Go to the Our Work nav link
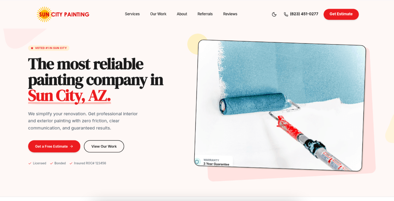394x201 pixels. 158,14
